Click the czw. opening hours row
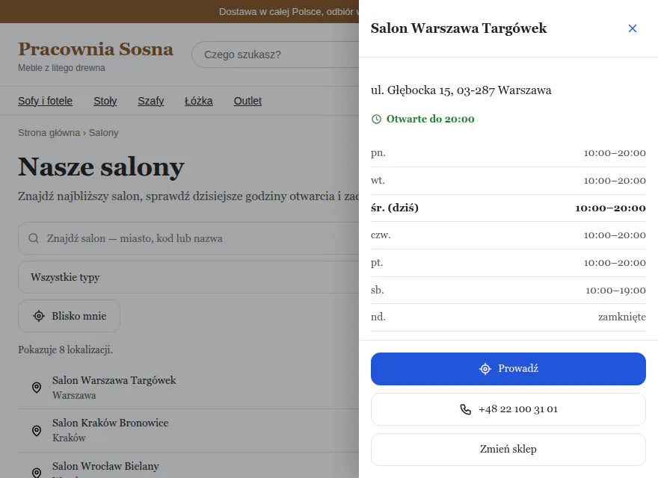The image size is (658, 478). pyautogui.click(x=508, y=235)
